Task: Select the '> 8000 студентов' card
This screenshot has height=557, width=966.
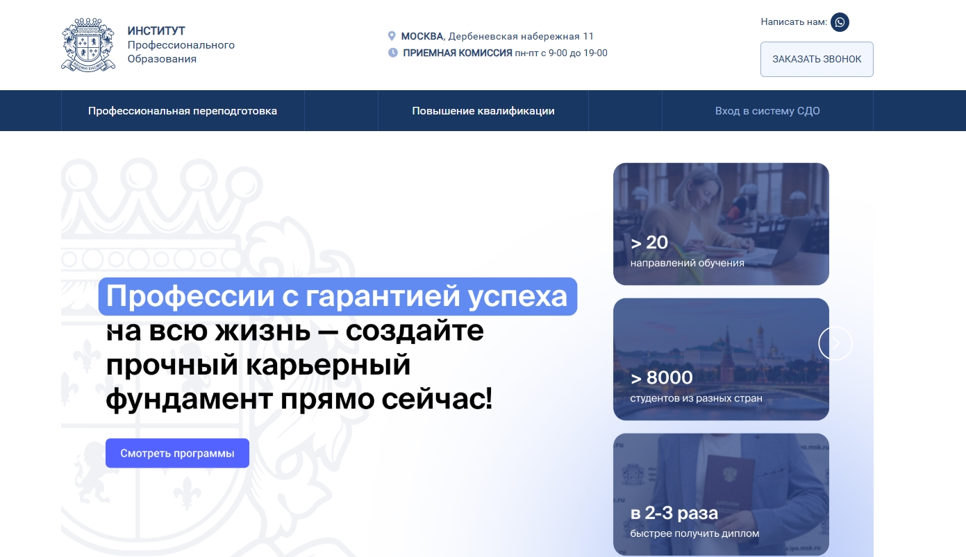Action: 721,359
